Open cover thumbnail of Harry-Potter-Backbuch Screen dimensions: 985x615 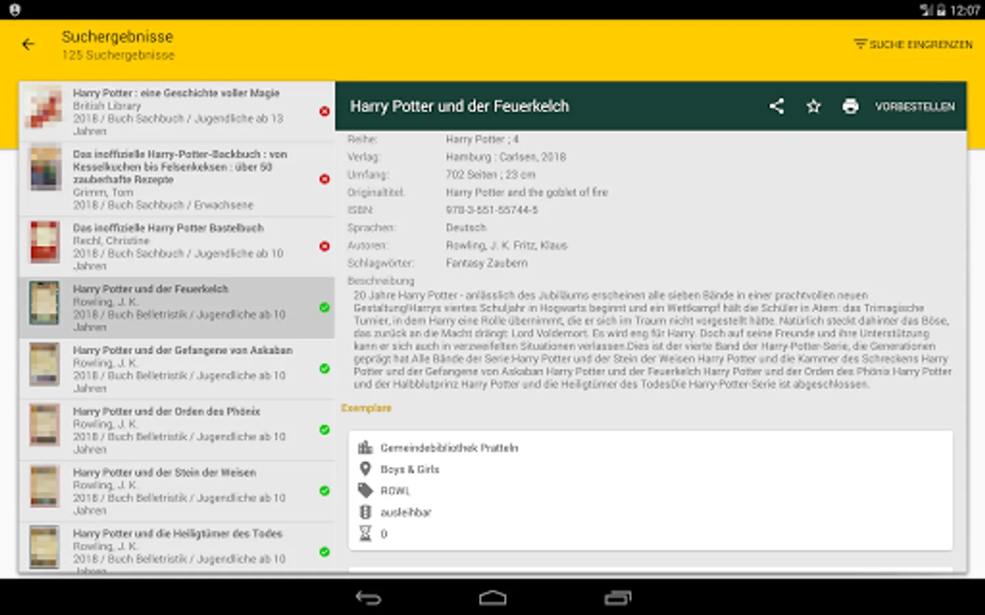click(44, 168)
